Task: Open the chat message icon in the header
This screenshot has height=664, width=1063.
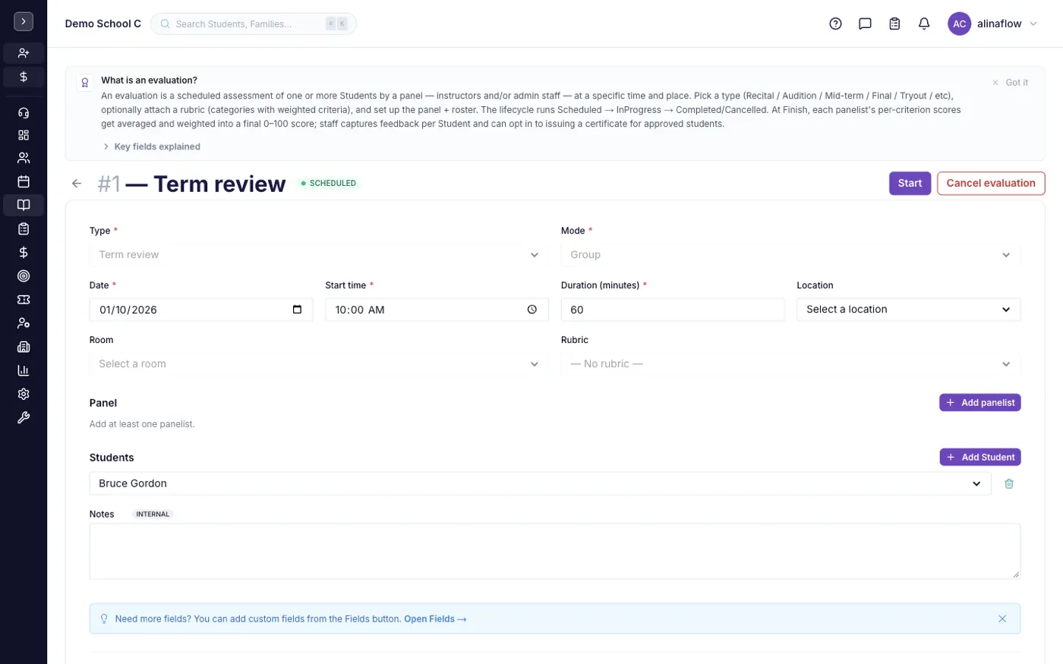Action: coord(865,24)
